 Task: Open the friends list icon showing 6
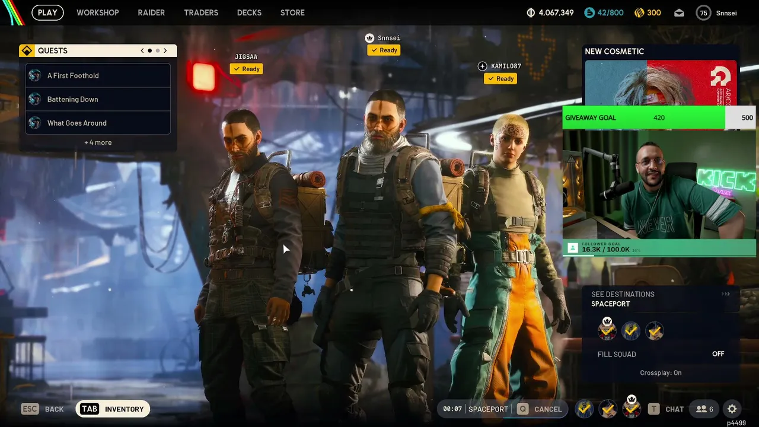704,409
